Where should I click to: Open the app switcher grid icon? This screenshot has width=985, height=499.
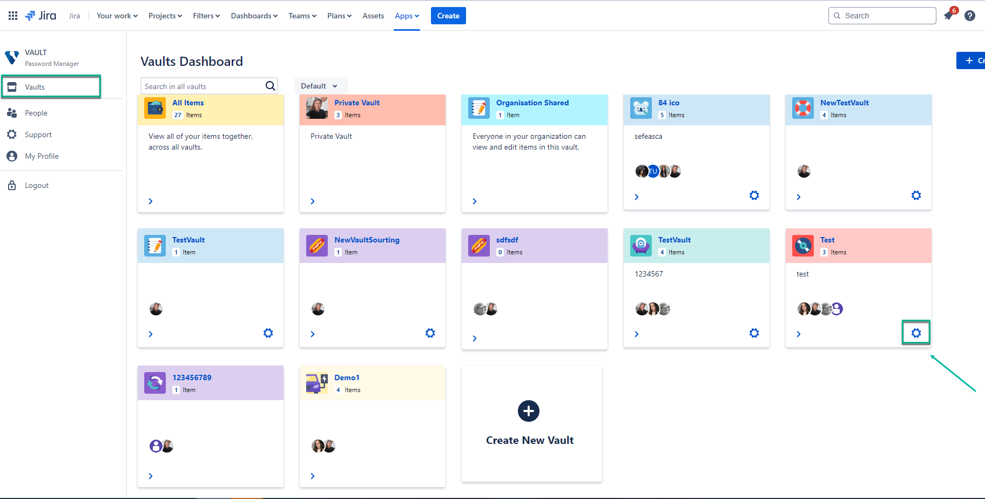pyautogui.click(x=12, y=15)
